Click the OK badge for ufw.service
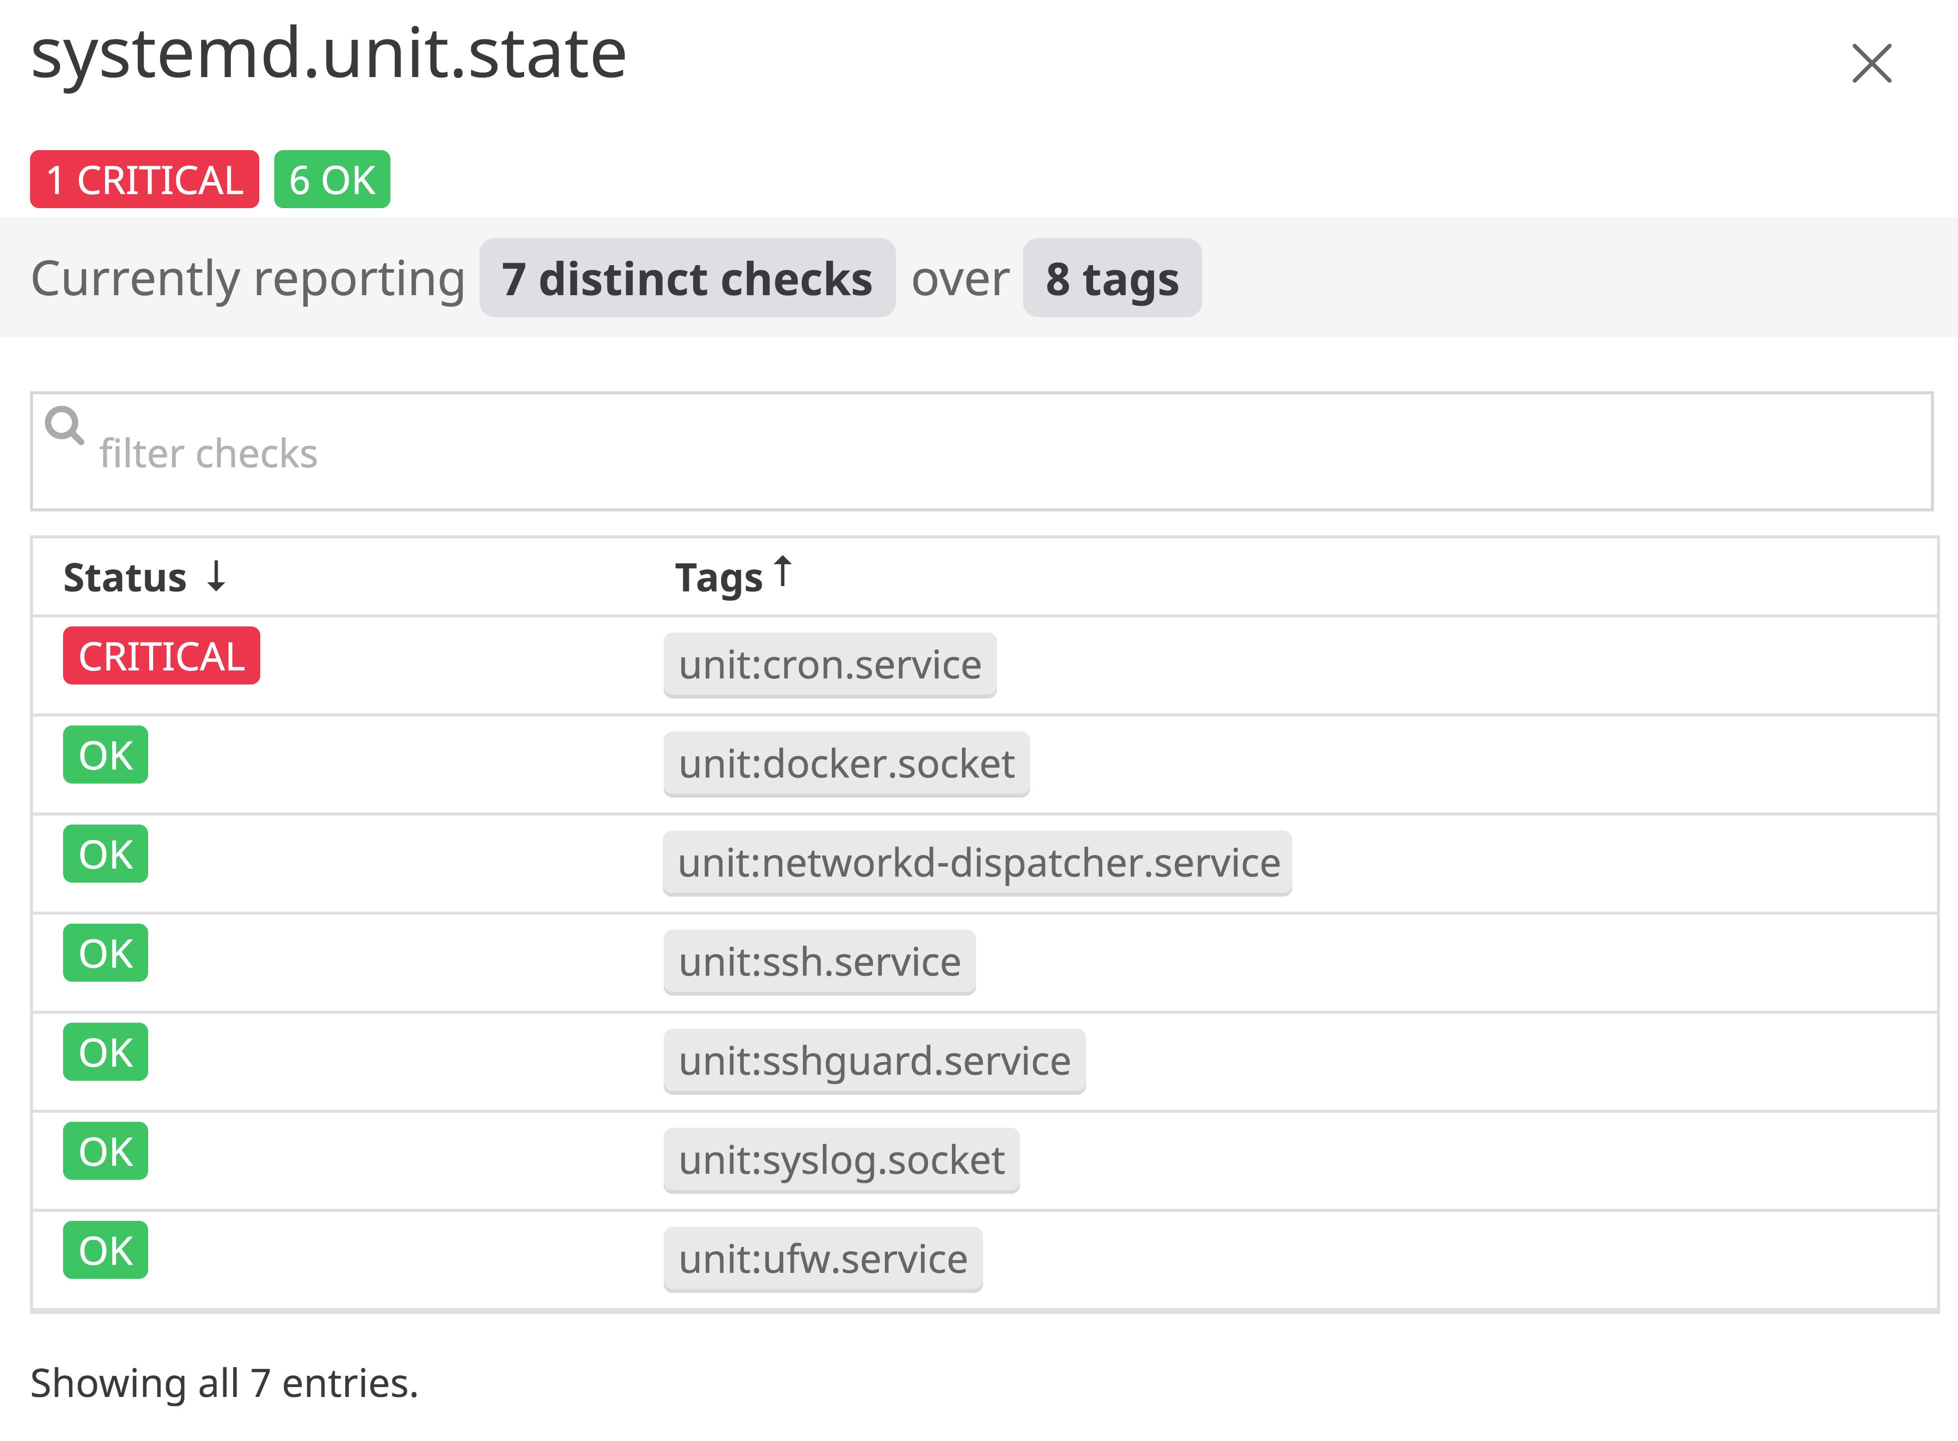1958x1441 pixels. click(106, 1250)
